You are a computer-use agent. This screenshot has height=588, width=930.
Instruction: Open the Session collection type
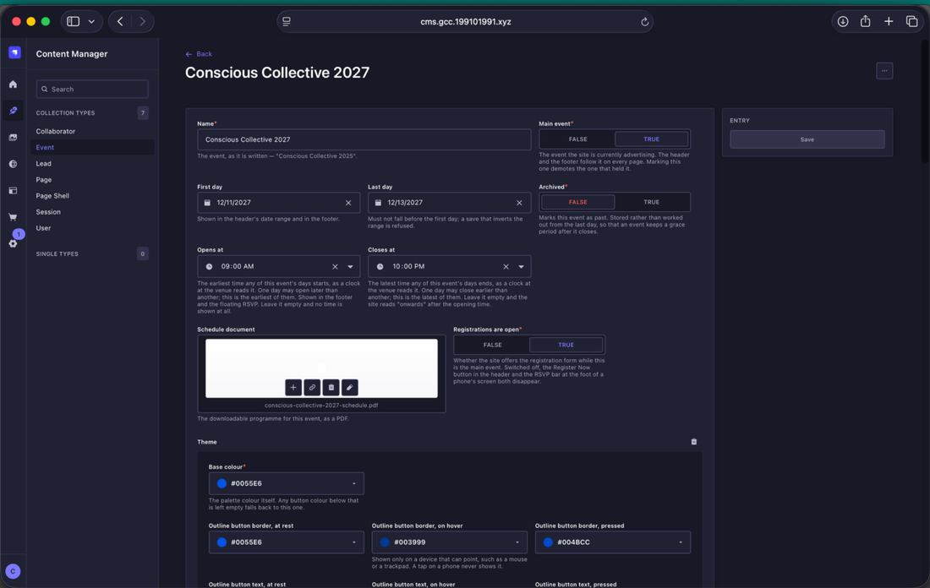pos(48,211)
